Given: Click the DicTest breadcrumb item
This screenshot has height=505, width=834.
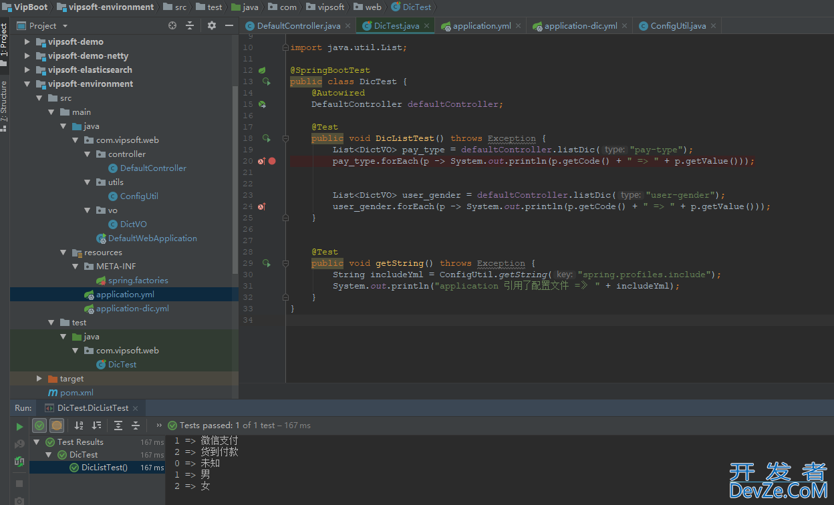Looking at the screenshot, I should (x=411, y=7).
